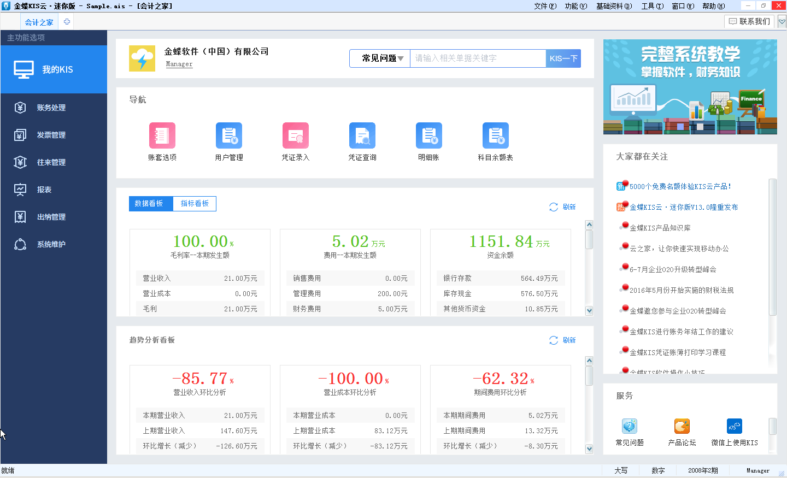Click the search keyword input field
The height and width of the screenshot is (478, 787).
pos(478,58)
